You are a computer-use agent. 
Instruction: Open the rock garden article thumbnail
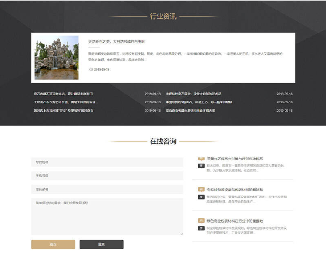coord(57,58)
